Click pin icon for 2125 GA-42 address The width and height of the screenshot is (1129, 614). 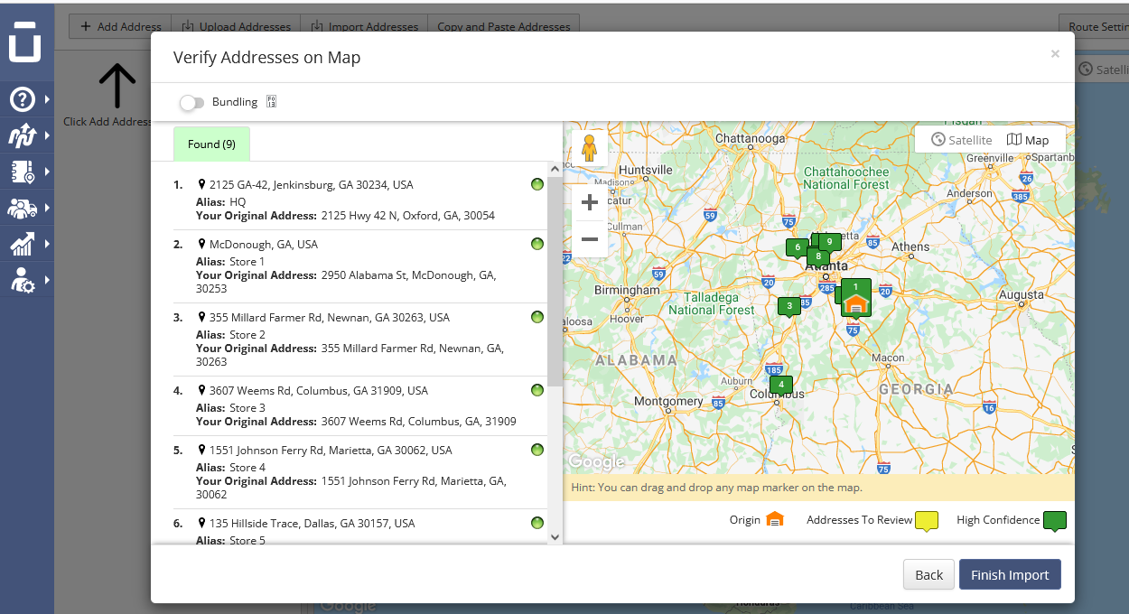[x=202, y=184]
